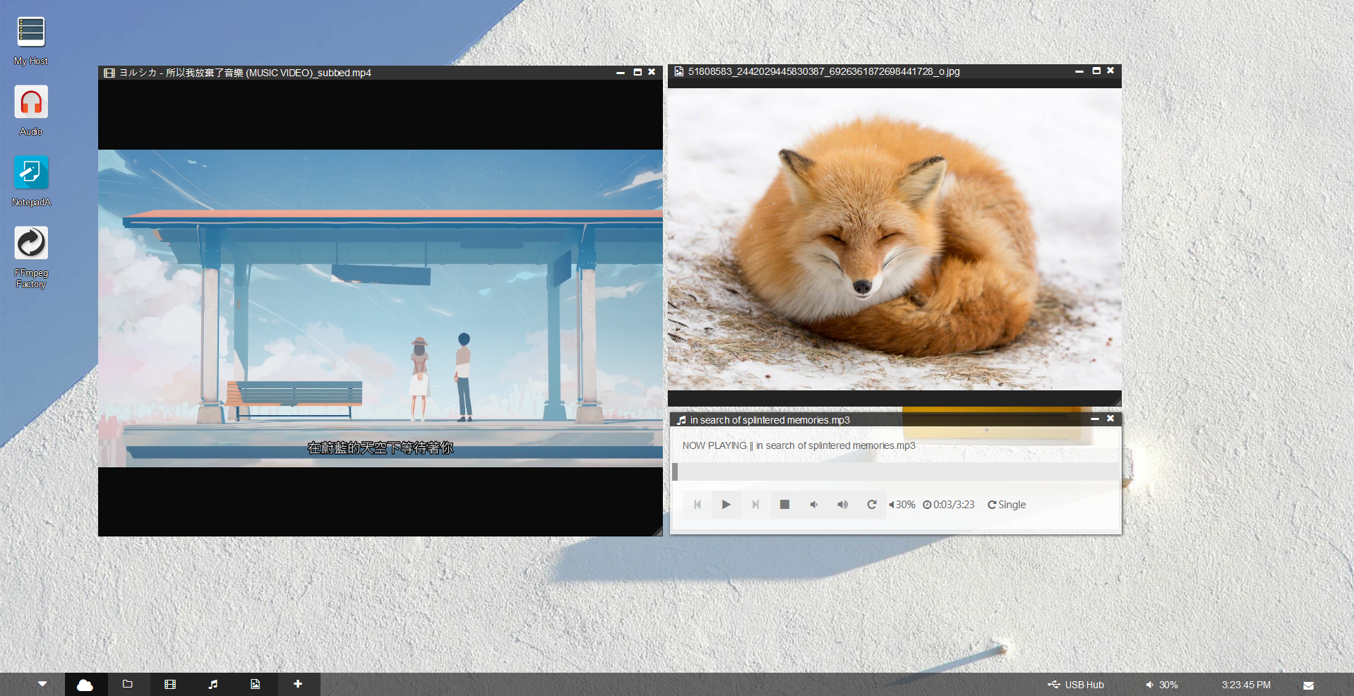Open the NotepadA desktop shortcut
The width and height of the screenshot is (1354, 696).
click(x=31, y=173)
